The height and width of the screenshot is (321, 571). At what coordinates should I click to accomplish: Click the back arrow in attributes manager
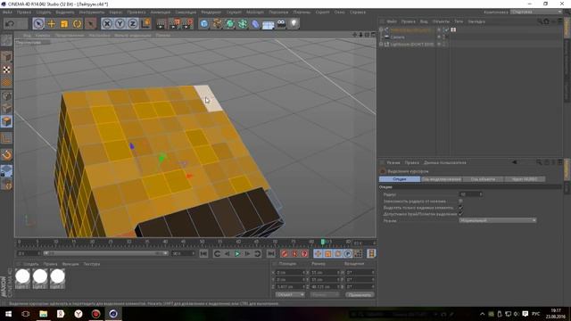click(514, 162)
